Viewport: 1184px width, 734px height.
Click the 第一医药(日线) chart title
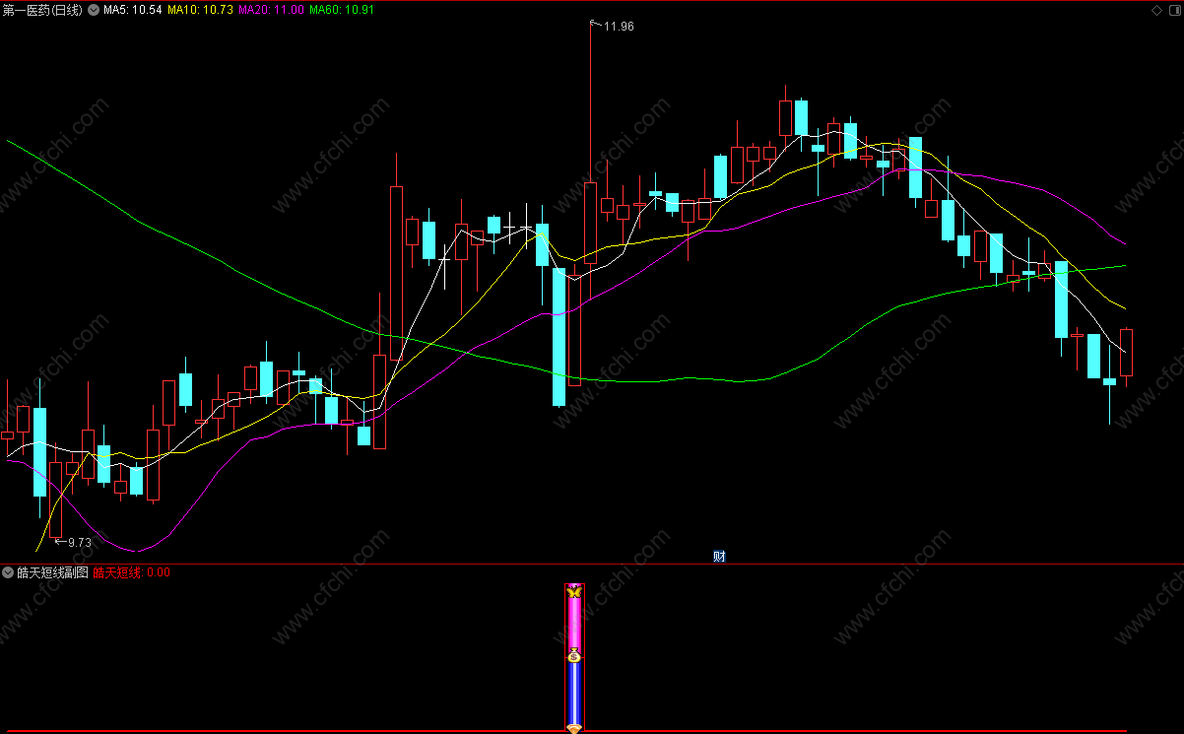pyautogui.click(x=44, y=11)
